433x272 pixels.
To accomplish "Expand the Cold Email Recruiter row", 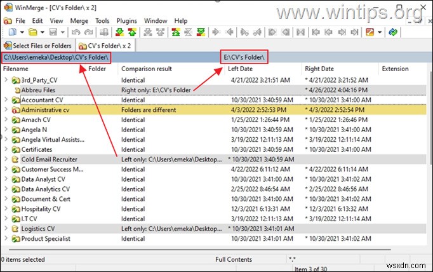I will [6, 159].
